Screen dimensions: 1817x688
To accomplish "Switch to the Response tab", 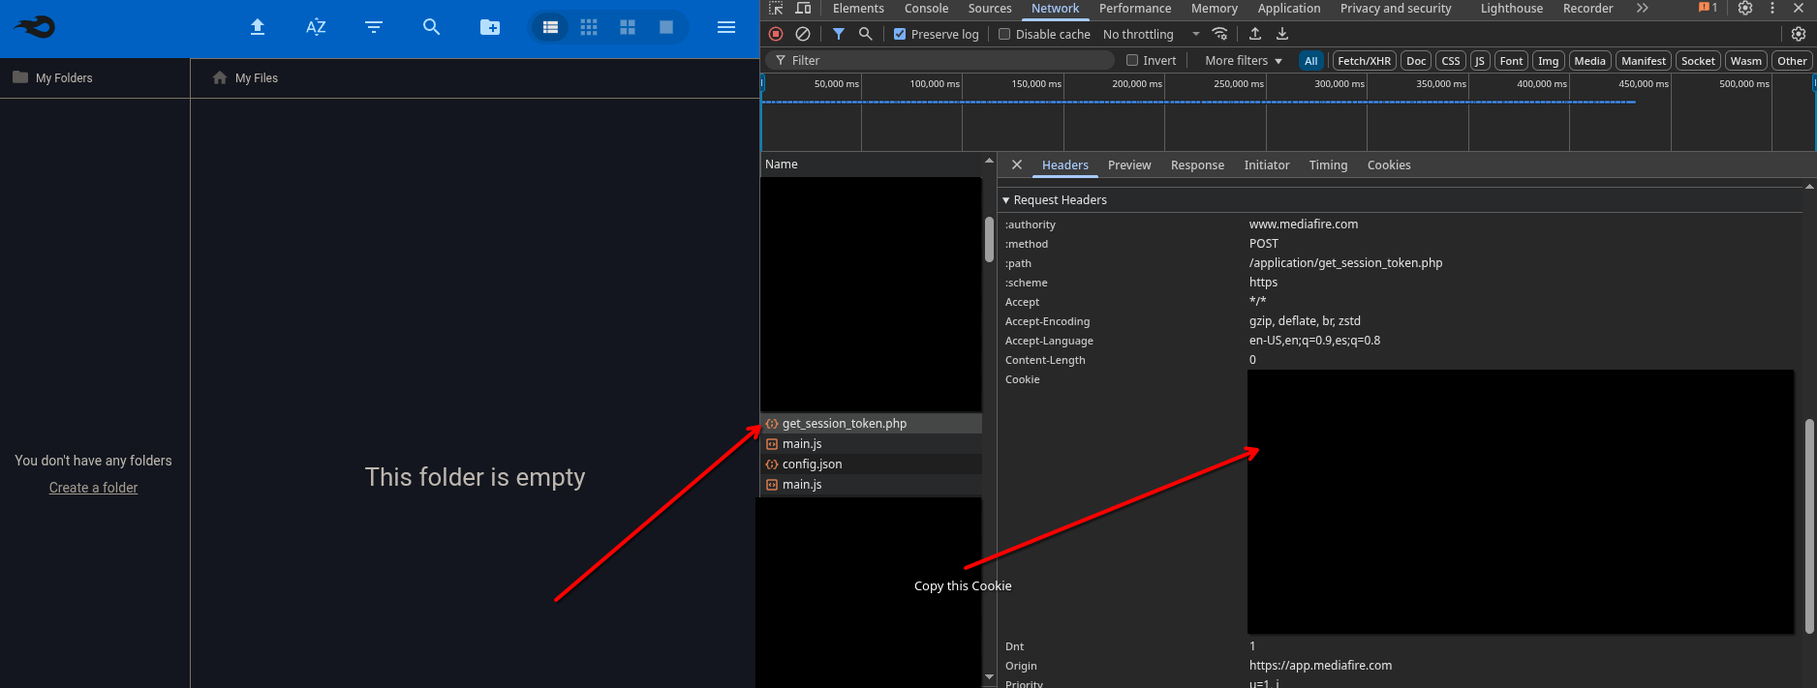I will [1197, 165].
